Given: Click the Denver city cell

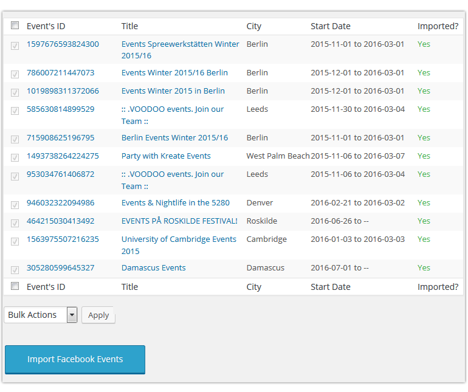Looking at the screenshot, I should click(260, 203).
